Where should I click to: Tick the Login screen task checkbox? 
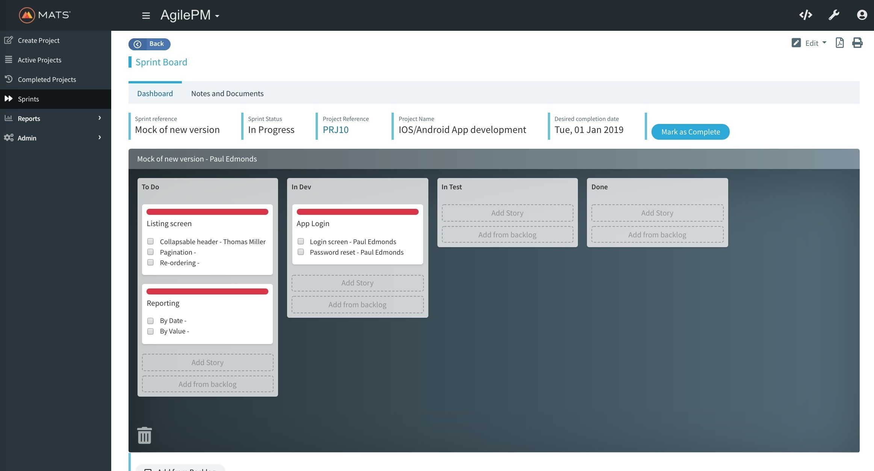(x=301, y=242)
